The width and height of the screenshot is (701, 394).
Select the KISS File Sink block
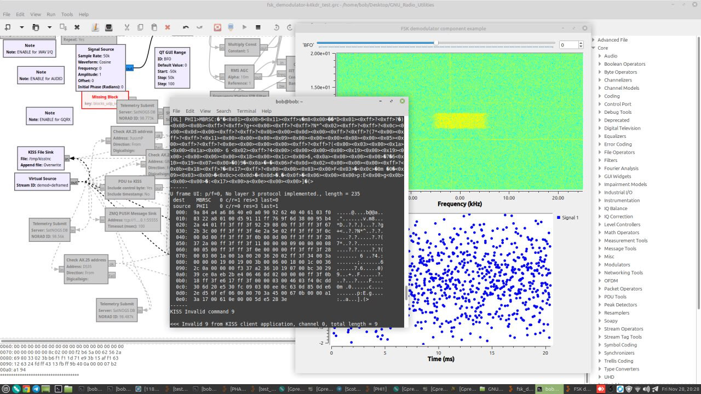coord(39,155)
